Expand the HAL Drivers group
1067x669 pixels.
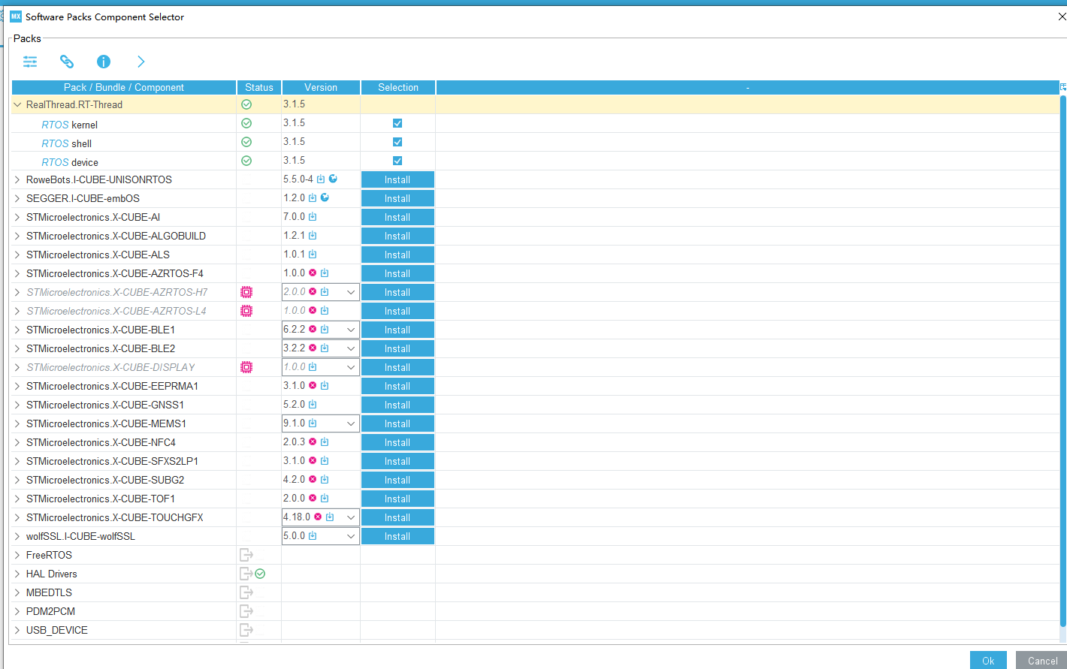coord(17,574)
